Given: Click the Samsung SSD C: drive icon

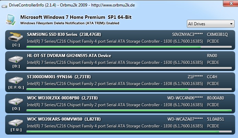Looking at the screenshot, I should (x=16, y=38).
